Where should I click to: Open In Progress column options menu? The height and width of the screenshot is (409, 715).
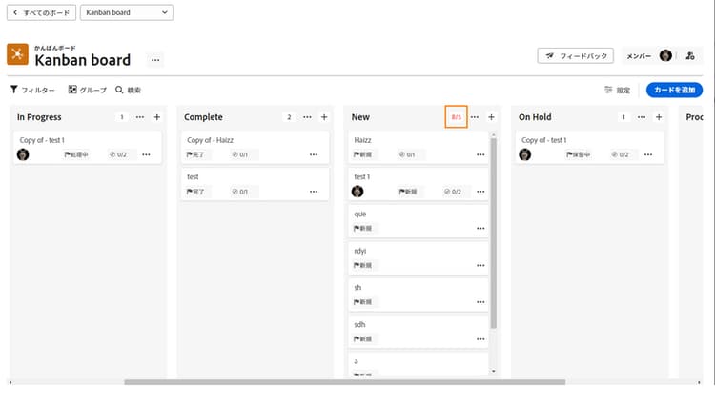(140, 117)
